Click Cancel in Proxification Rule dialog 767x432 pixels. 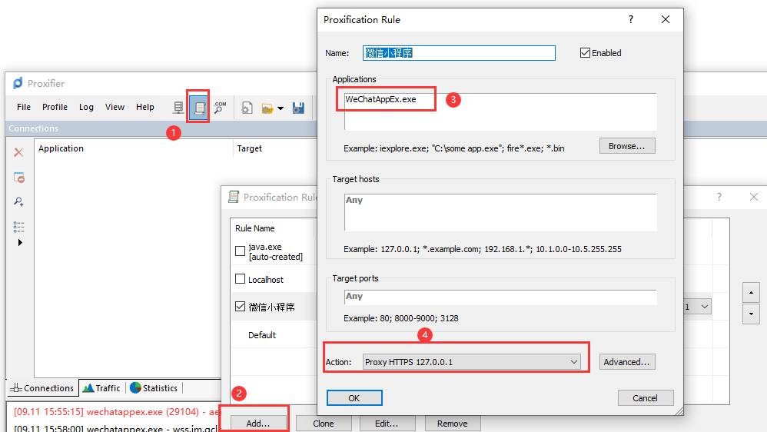(646, 397)
